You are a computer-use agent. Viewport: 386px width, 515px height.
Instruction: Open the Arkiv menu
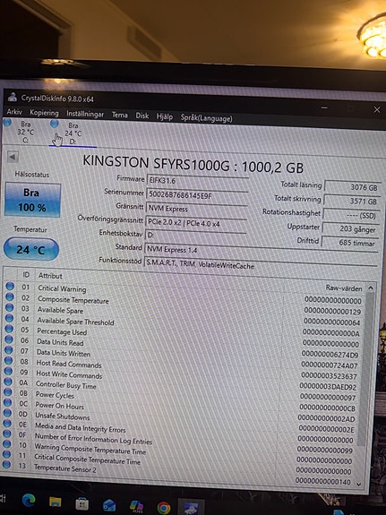(x=14, y=112)
